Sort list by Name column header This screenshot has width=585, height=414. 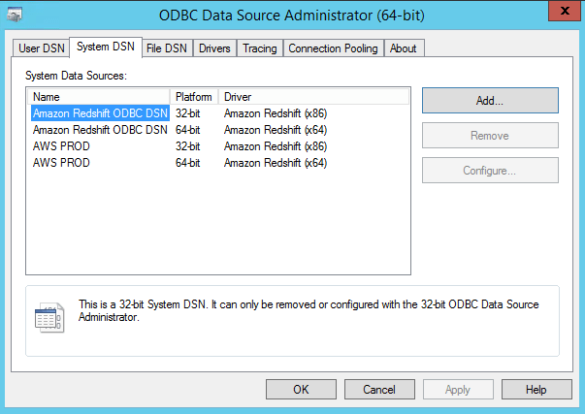pyautogui.click(x=99, y=97)
